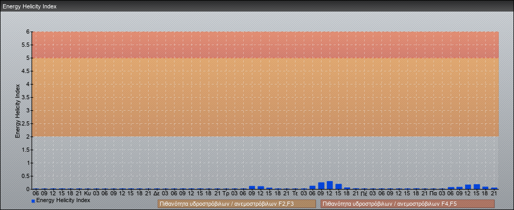Screen dimensions: 514x210
Task: Click the y-axis label 1.5
Action: click(x=26, y=150)
